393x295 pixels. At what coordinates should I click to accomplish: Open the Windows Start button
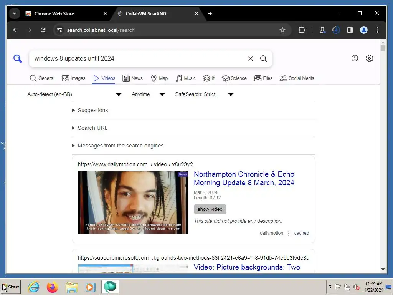10,287
